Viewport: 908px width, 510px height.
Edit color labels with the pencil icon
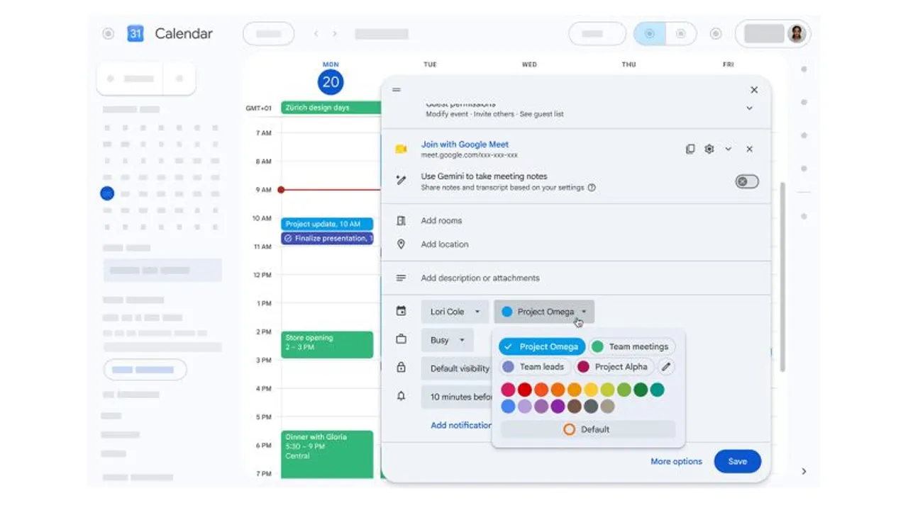coord(665,367)
